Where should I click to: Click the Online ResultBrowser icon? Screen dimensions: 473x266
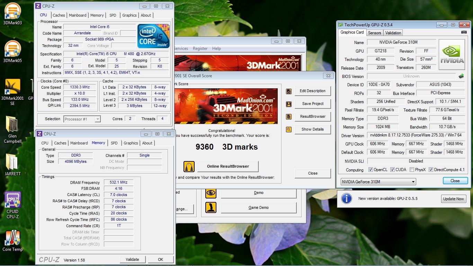(189, 167)
